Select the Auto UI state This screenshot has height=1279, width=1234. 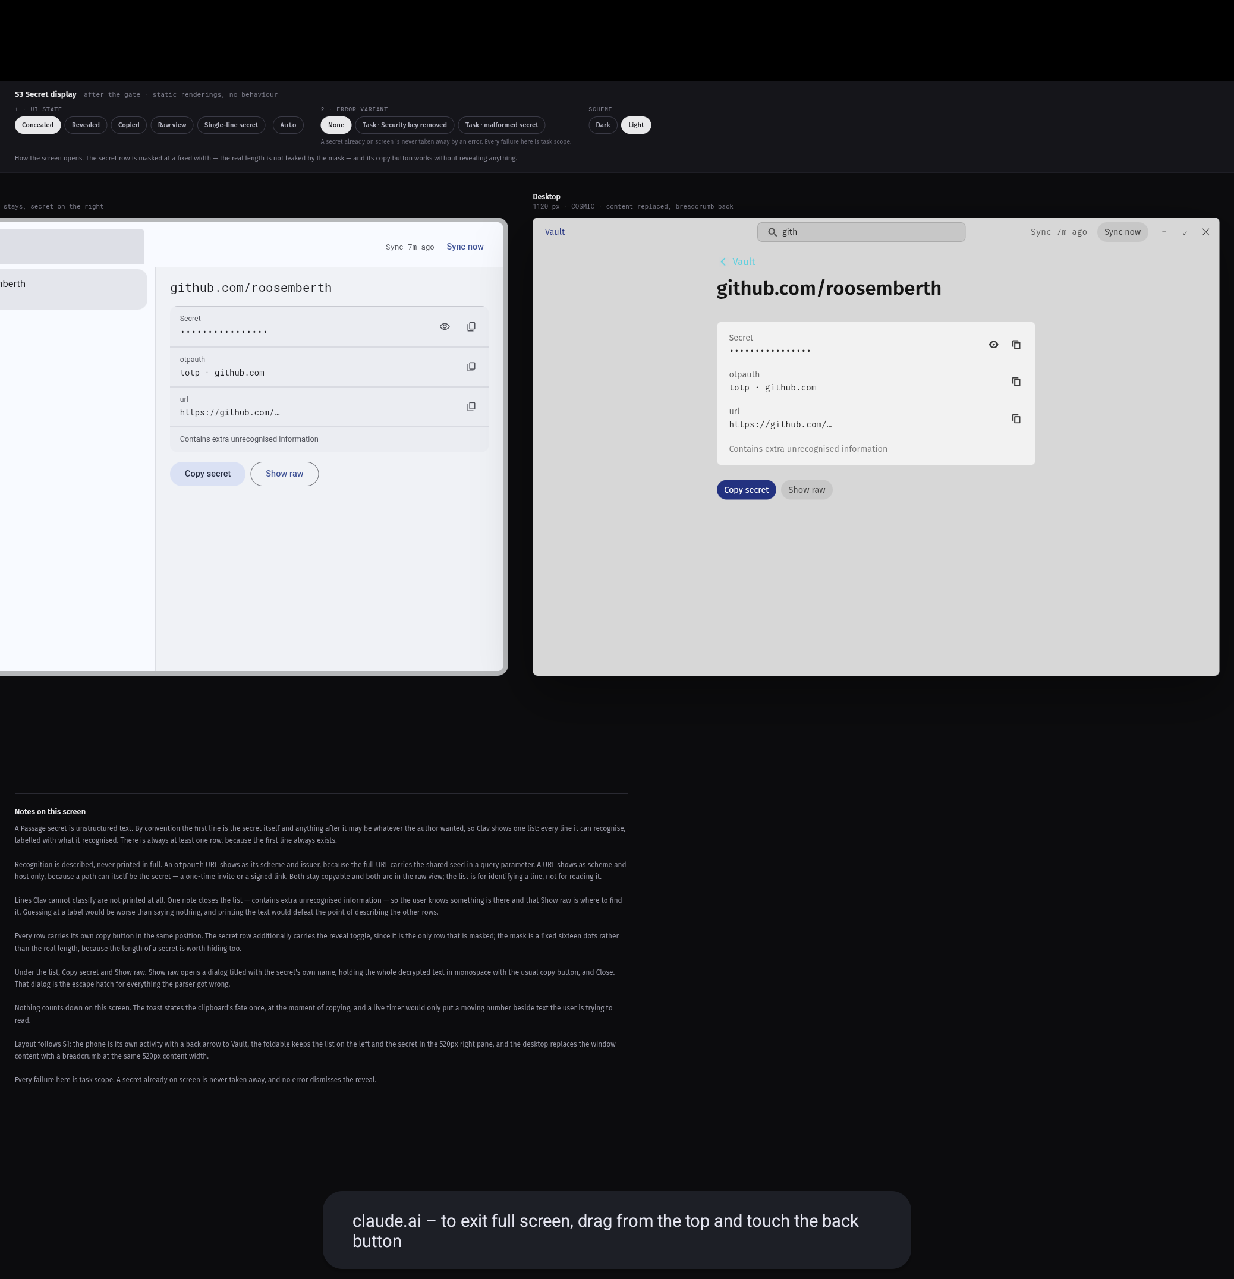288,125
